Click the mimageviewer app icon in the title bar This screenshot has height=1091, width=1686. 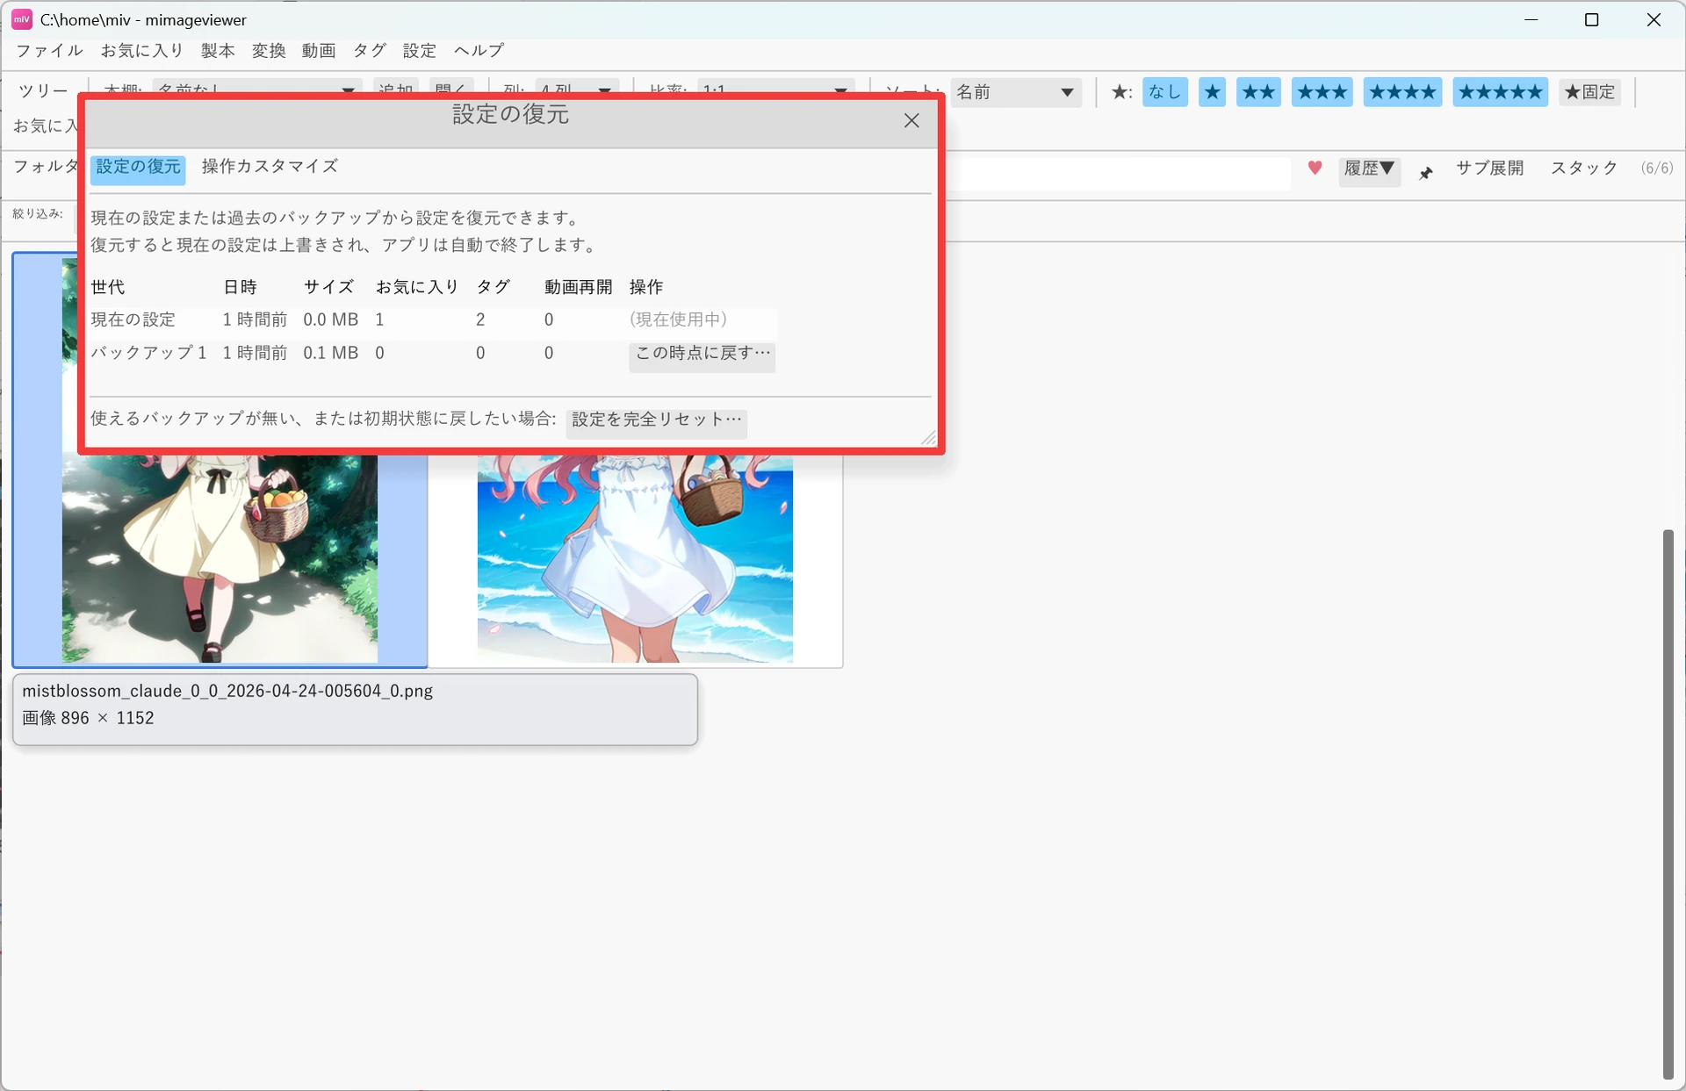click(x=22, y=19)
